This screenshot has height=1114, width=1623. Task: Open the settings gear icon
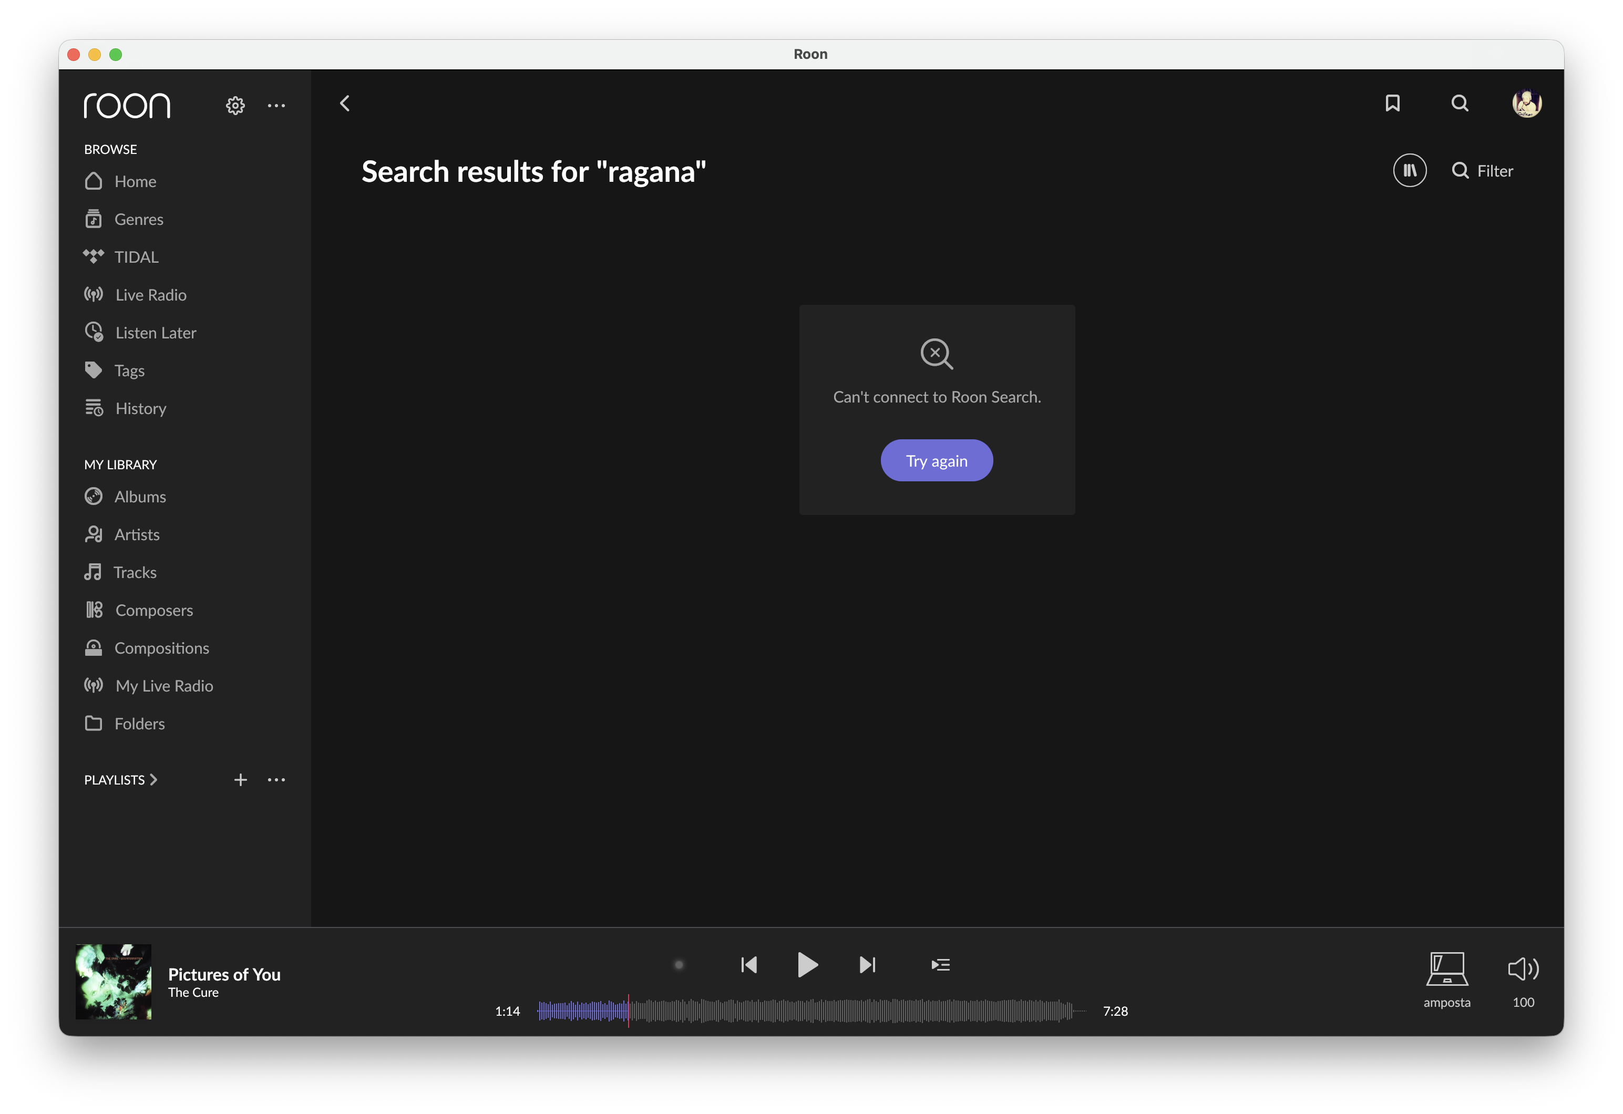pos(235,106)
